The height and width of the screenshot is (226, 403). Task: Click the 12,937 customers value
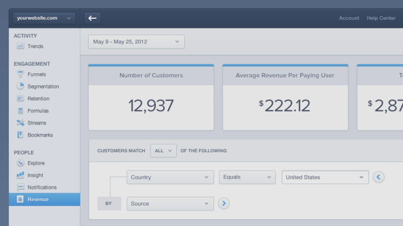coord(151,106)
